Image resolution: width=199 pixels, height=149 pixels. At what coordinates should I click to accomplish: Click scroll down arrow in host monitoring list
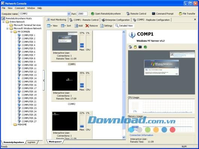pyautogui.click(x=124, y=137)
